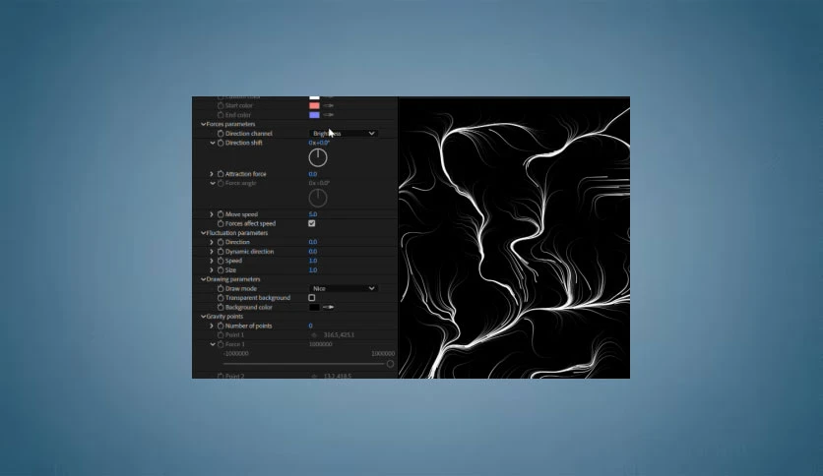Viewport: 823px width, 476px height.
Task: Collapse the Gravity points group
Action: [203, 317]
